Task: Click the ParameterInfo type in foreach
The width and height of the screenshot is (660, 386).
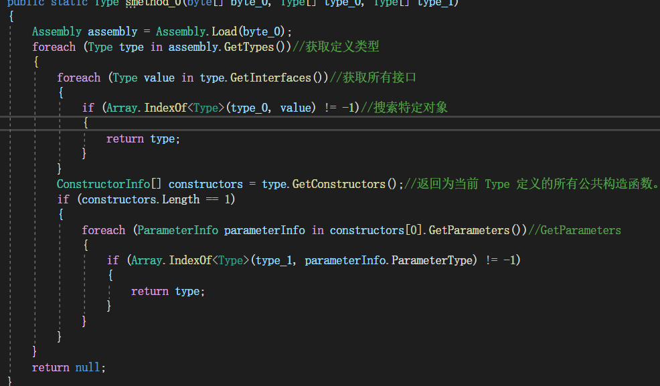Action: tap(177, 230)
